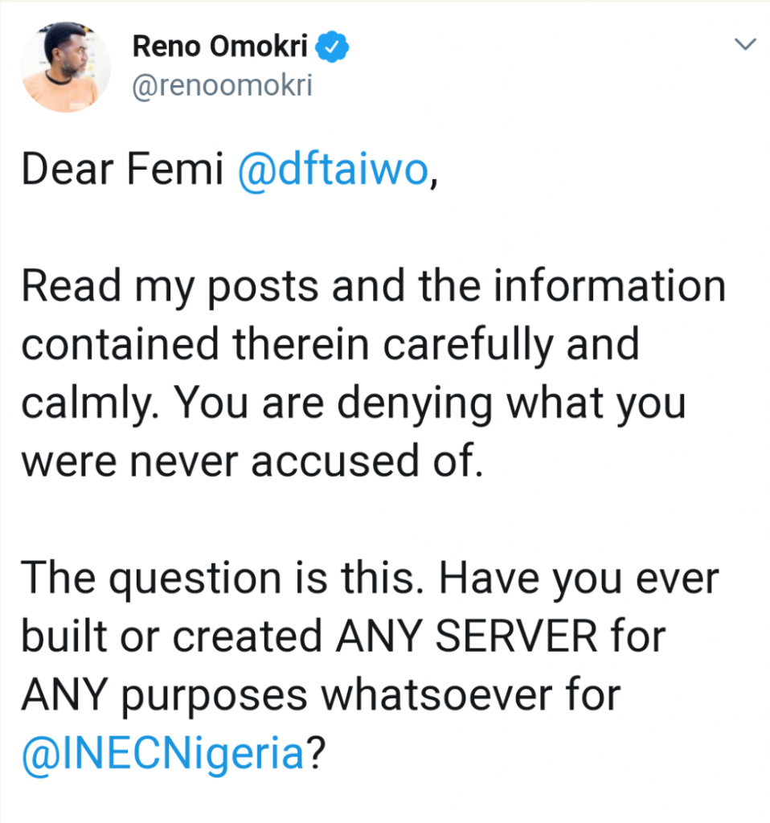Select the line starting "Read my posts"
The height and width of the screenshot is (823, 770).
coord(374,289)
